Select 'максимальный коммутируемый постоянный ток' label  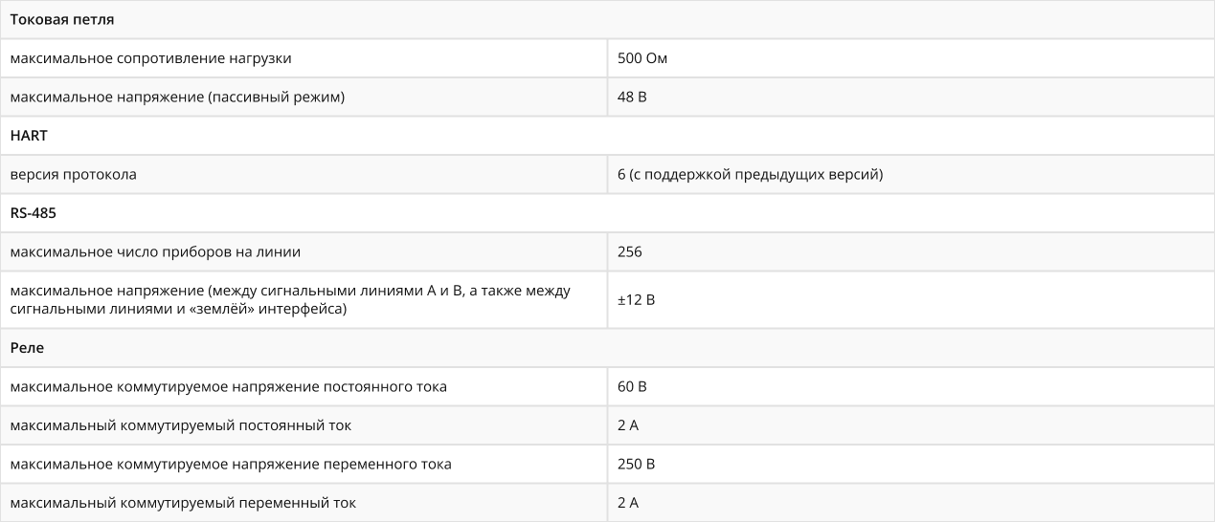click(304, 425)
